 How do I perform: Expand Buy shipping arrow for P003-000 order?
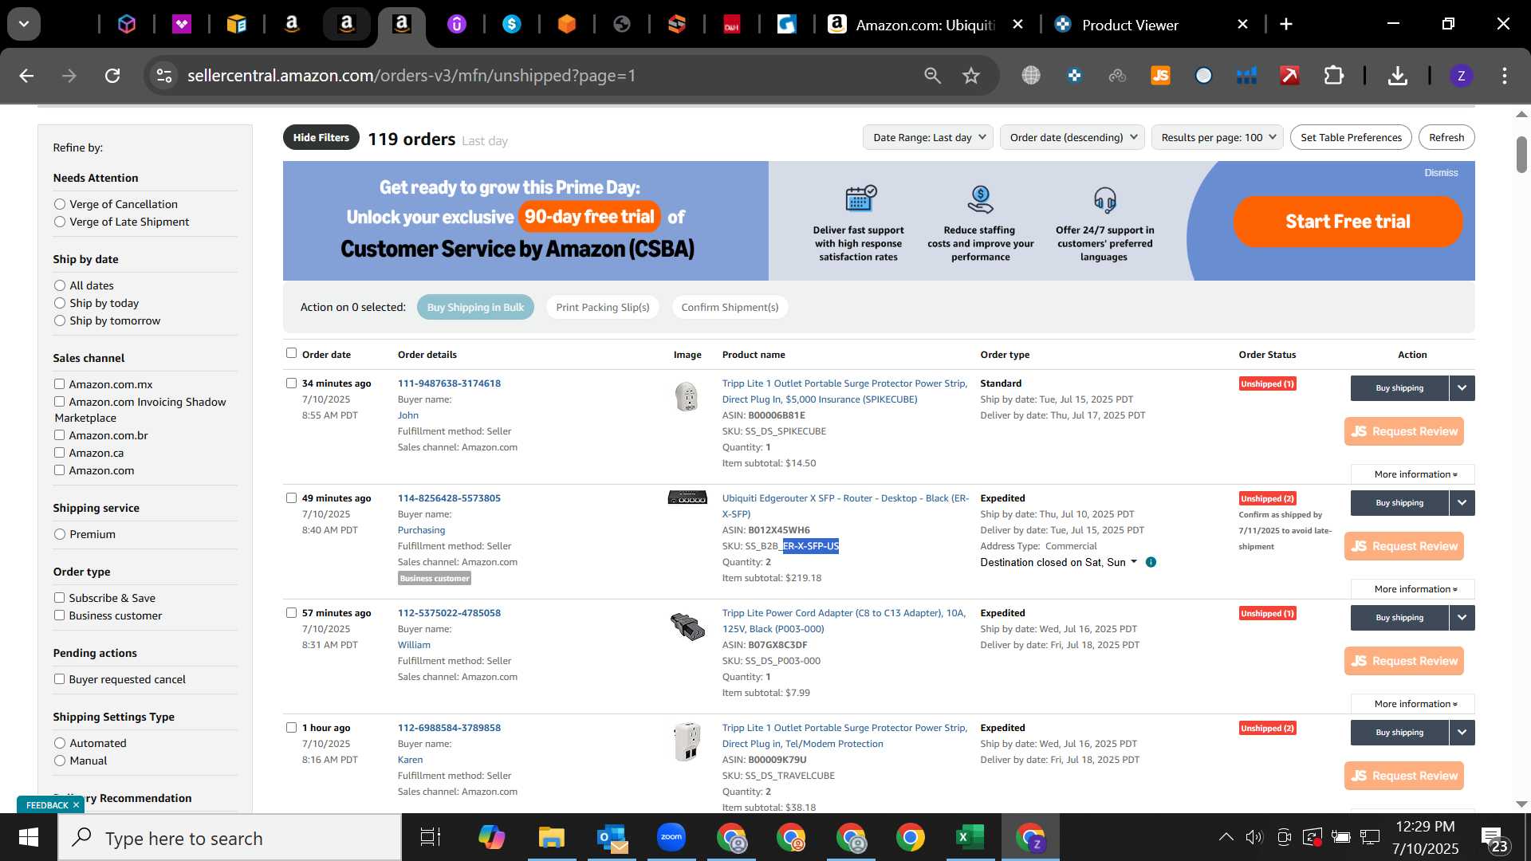coord(1462,618)
